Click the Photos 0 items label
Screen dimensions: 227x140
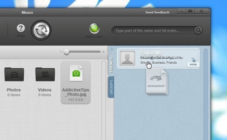tap(14, 95)
